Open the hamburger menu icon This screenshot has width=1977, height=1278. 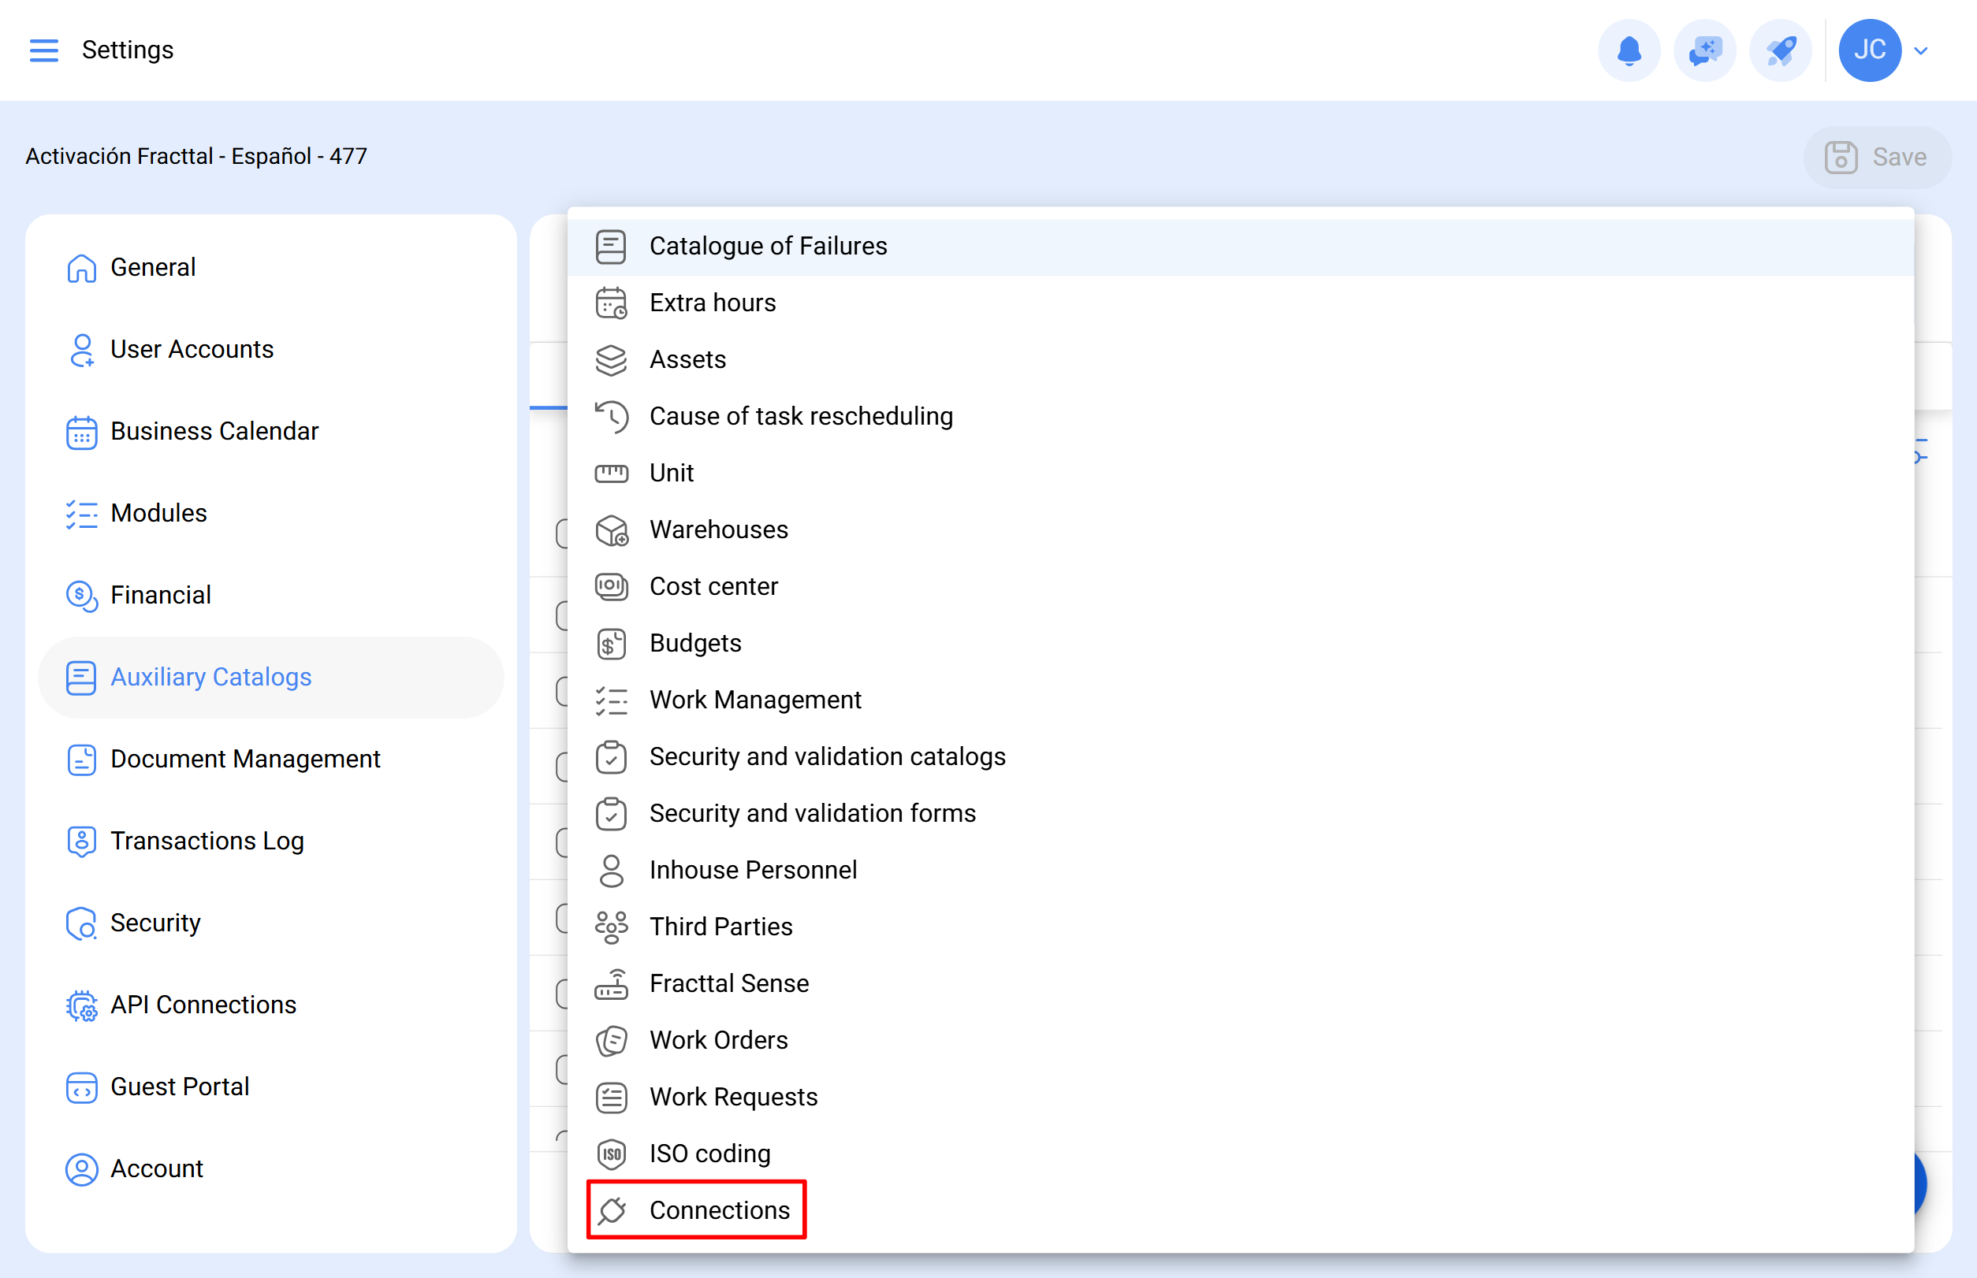click(x=43, y=50)
